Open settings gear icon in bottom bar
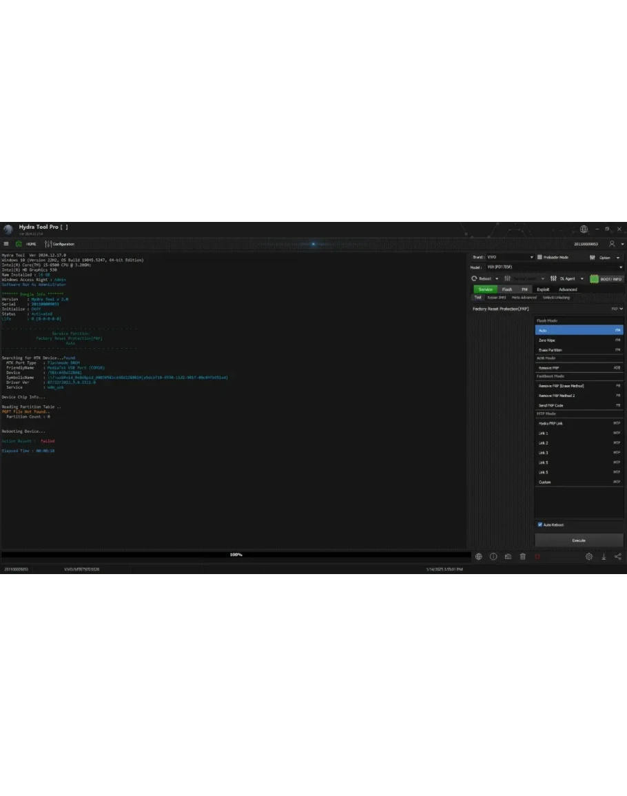Viewport: 627px width, 796px height. (x=589, y=557)
